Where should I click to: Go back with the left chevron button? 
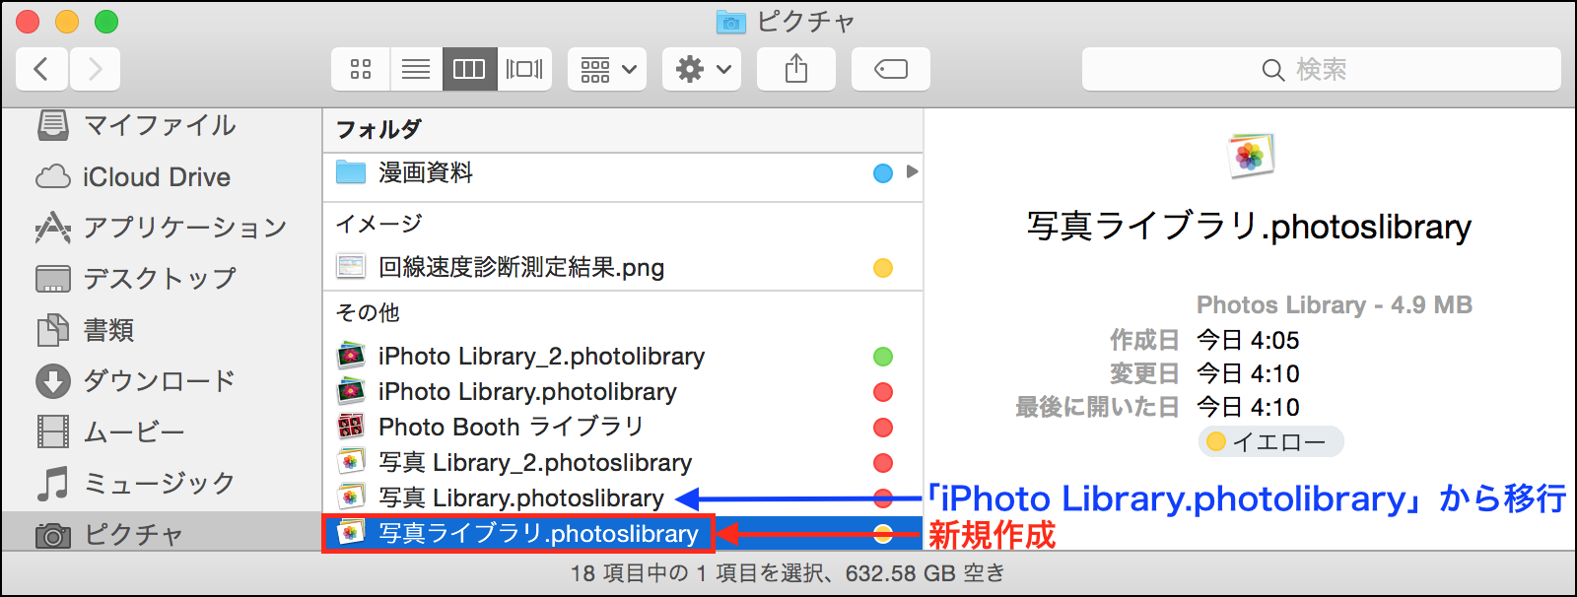(x=41, y=69)
